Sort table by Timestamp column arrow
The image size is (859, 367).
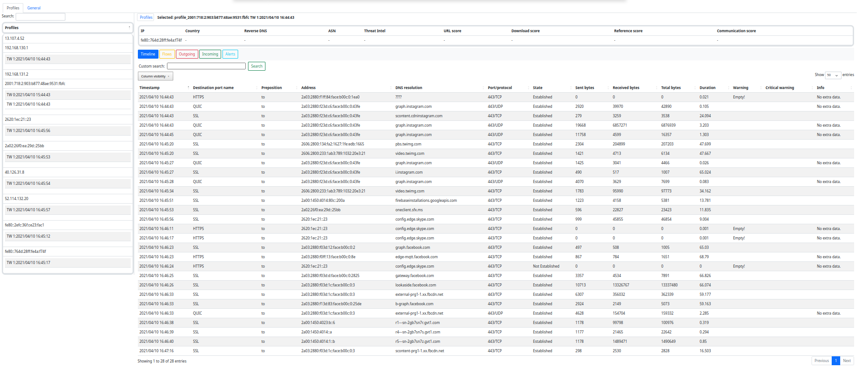(x=188, y=88)
